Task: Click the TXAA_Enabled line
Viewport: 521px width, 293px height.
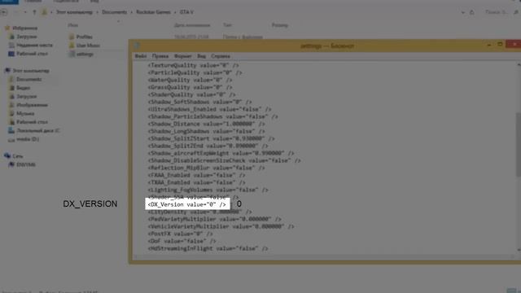Action: tap(196, 182)
